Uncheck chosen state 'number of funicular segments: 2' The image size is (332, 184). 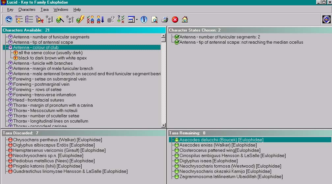pyautogui.click(x=177, y=37)
